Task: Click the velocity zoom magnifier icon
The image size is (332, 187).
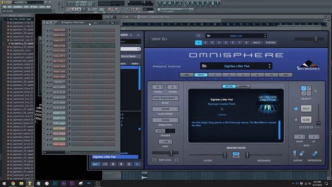Action: [x=316, y=91]
